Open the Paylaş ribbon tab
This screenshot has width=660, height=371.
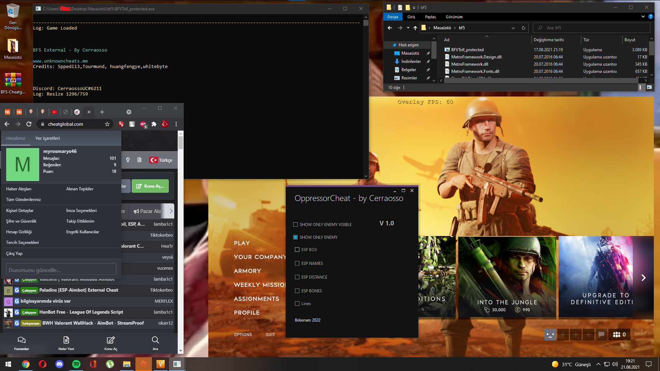[x=430, y=16]
